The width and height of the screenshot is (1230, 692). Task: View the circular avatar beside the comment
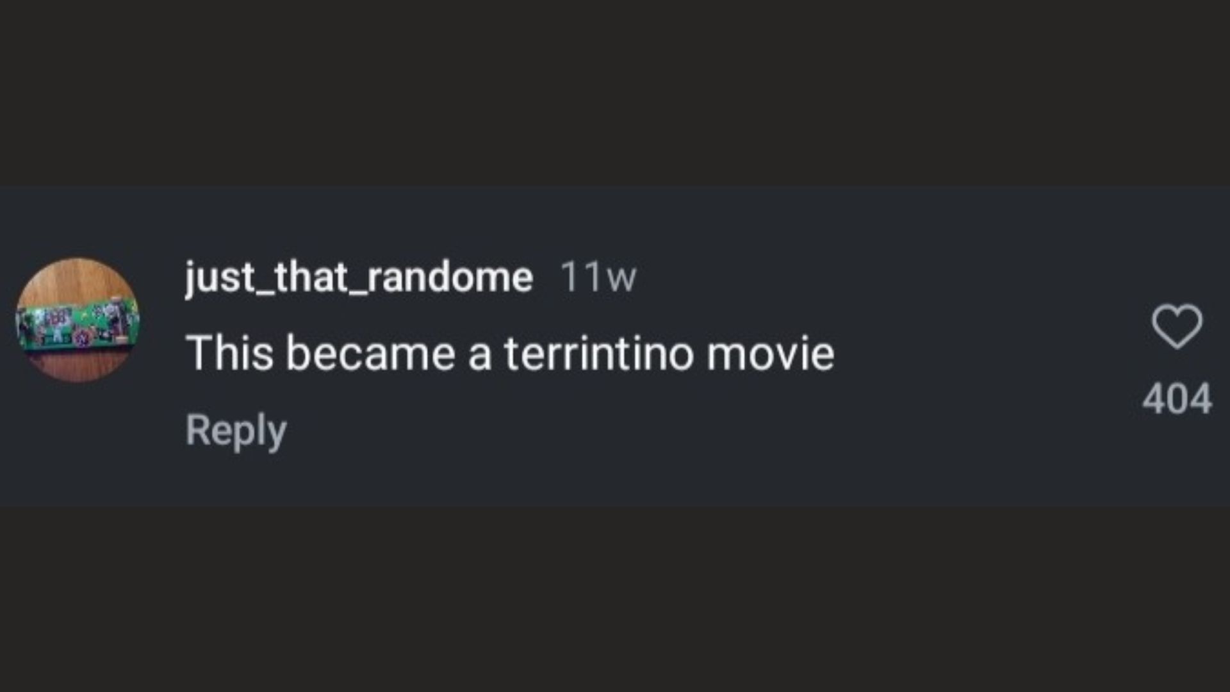point(78,320)
